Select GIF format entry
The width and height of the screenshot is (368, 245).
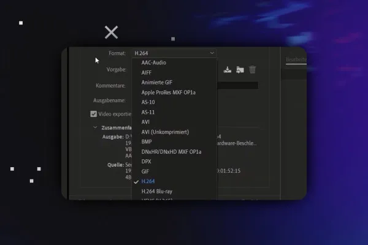pos(145,171)
